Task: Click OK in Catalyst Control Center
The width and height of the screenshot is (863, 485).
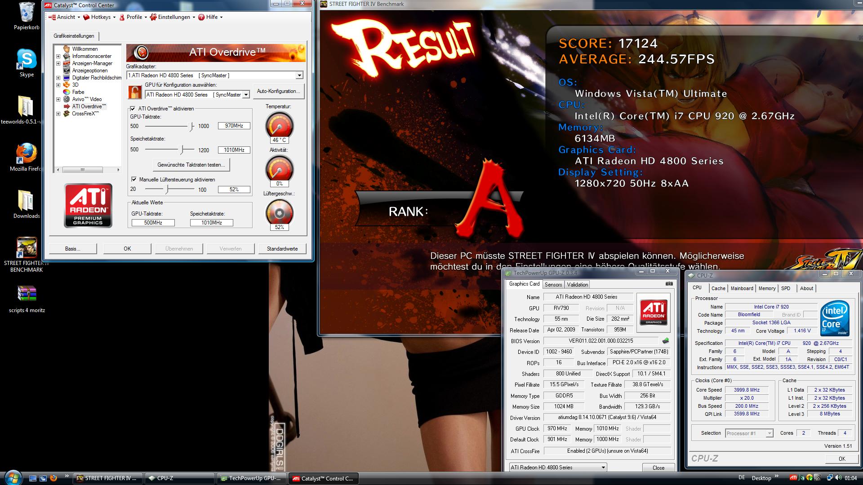Action: click(x=127, y=248)
